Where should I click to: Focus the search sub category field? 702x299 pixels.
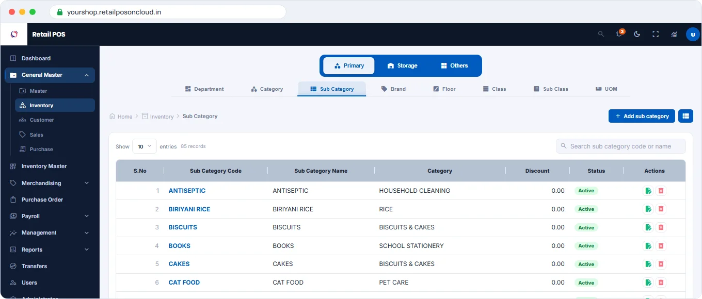[621, 146]
